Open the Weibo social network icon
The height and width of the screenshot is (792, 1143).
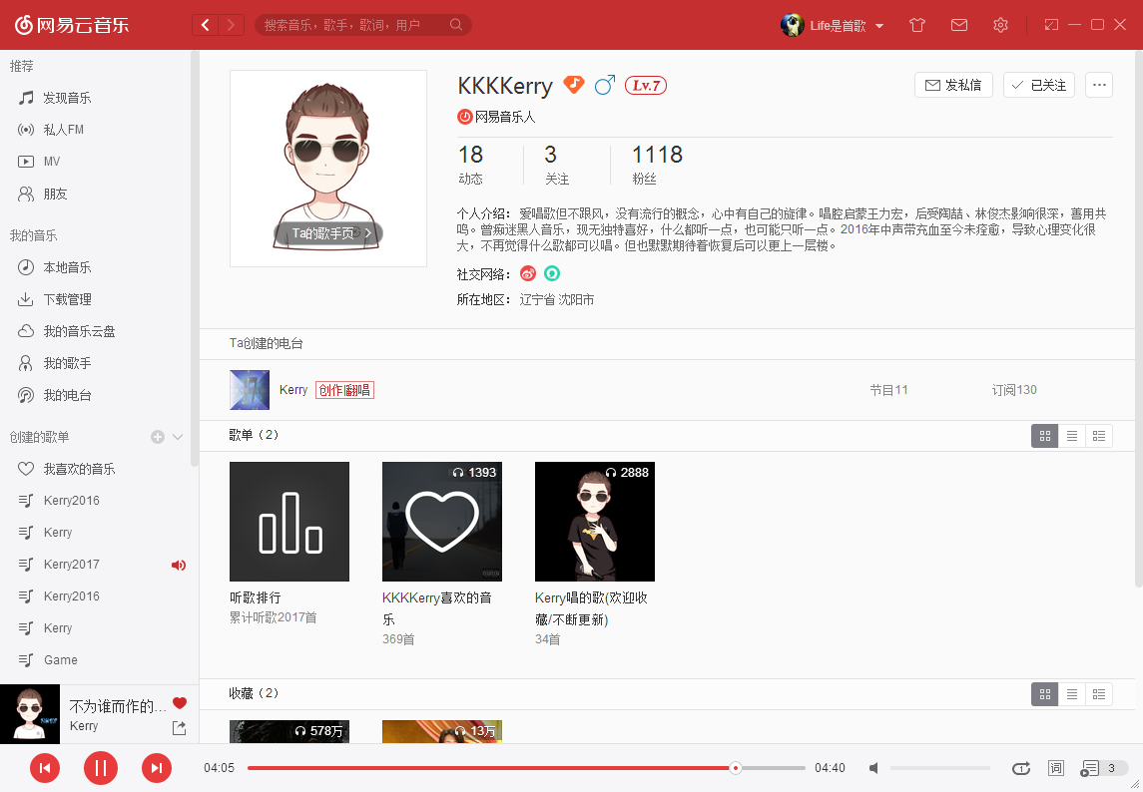[x=528, y=274]
